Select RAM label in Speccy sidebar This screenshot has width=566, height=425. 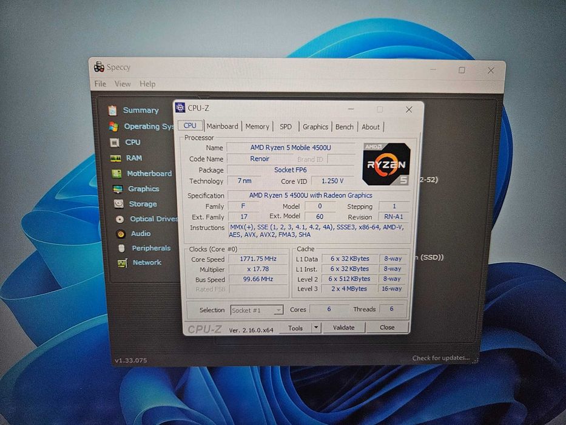(x=134, y=158)
